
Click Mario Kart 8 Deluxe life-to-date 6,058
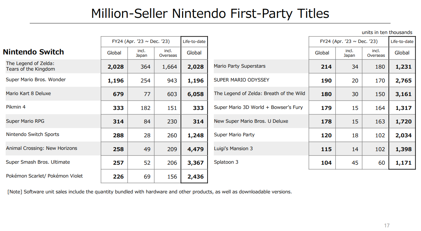[195, 94]
